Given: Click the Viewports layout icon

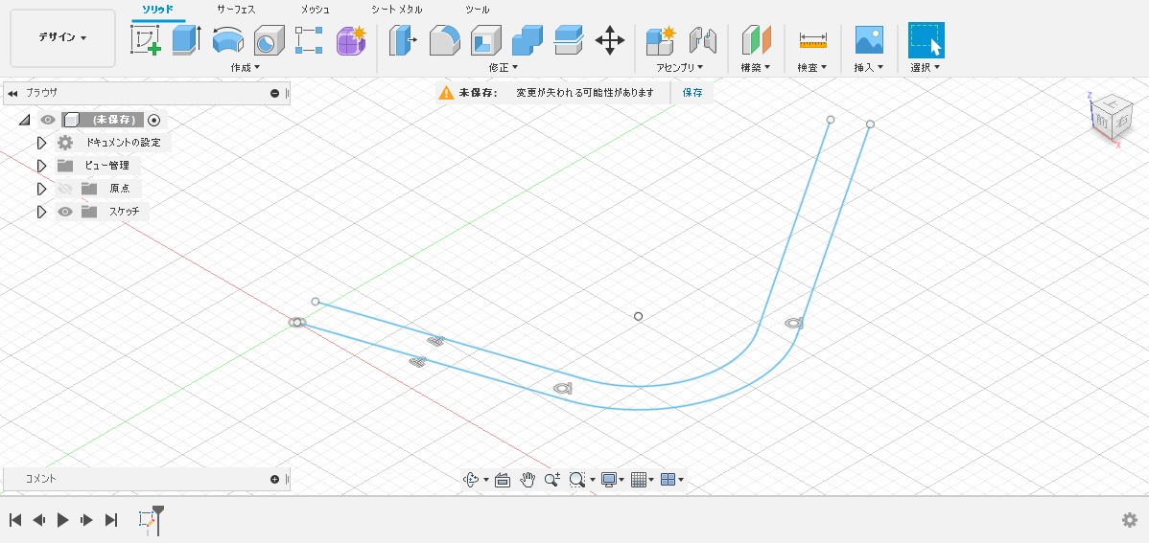Looking at the screenshot, I should point(668,480).
